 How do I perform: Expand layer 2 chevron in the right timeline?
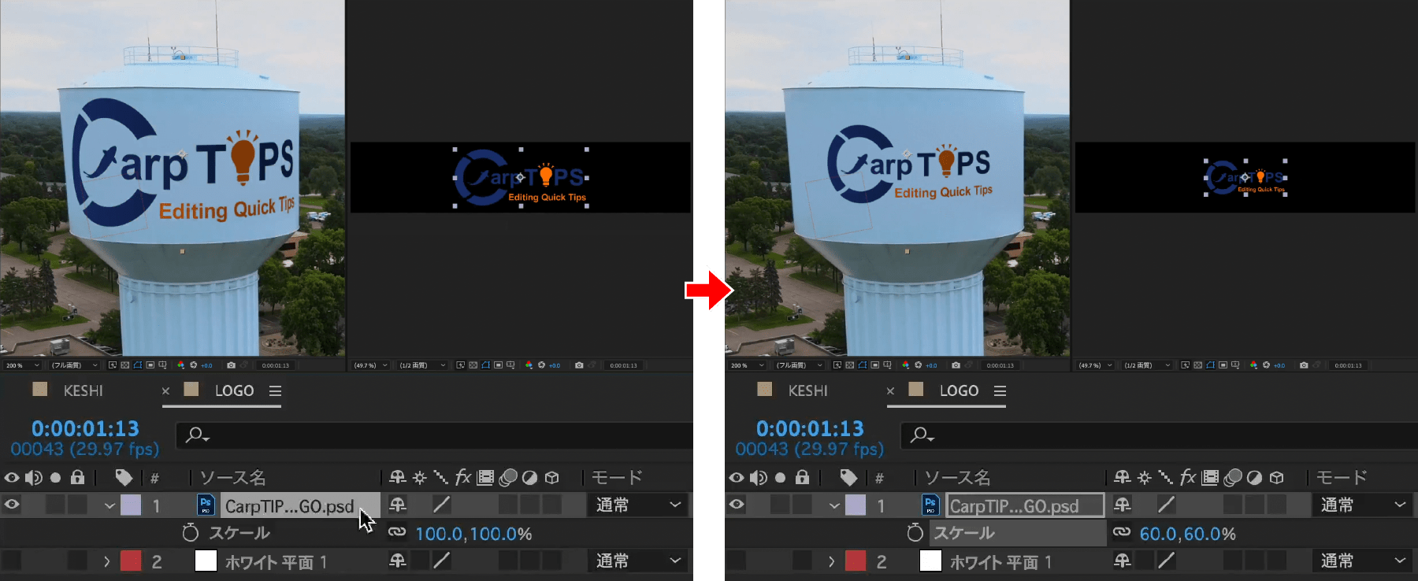[x=832, y=561]
